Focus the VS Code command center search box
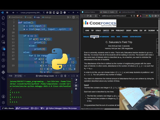 point(32,12)
